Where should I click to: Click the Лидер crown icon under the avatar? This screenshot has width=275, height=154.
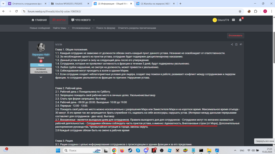pyautogui.click(x=41, y=61)
